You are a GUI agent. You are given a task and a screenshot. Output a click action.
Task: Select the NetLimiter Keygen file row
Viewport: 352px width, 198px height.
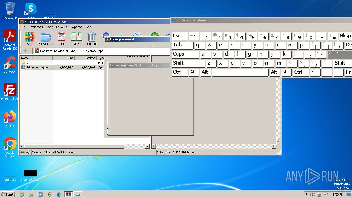click(62, 67)
